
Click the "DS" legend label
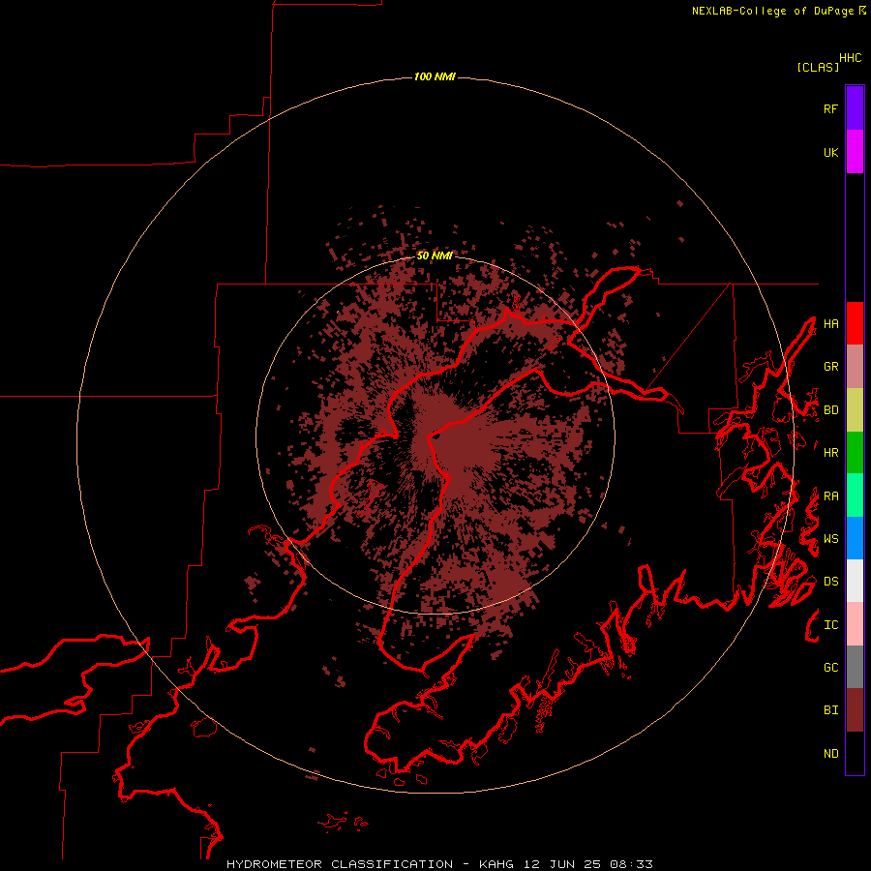click(x=830, y=581)
